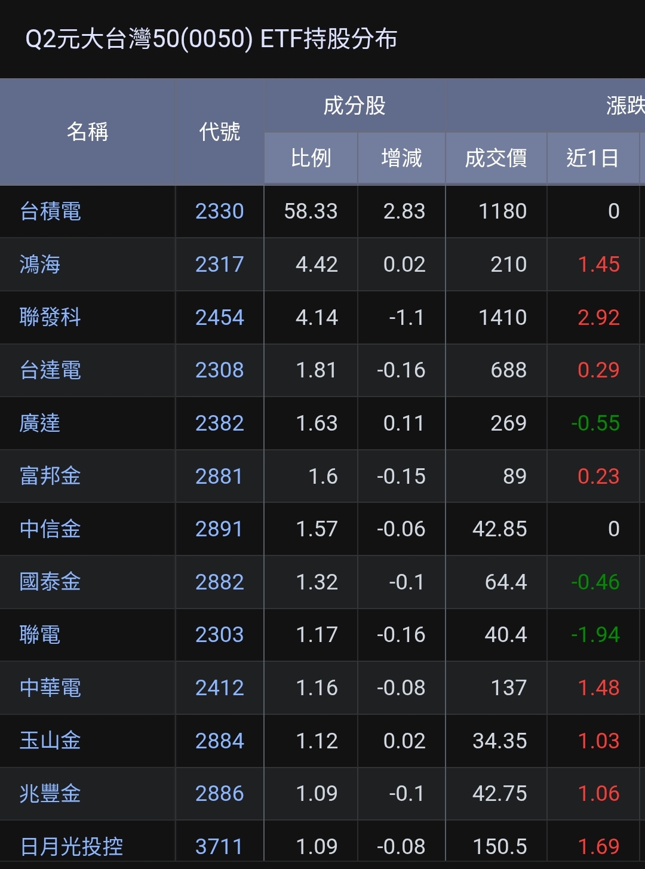Select stock code 2330
This screenshot has height=869, width=645.
coord(219,211)
